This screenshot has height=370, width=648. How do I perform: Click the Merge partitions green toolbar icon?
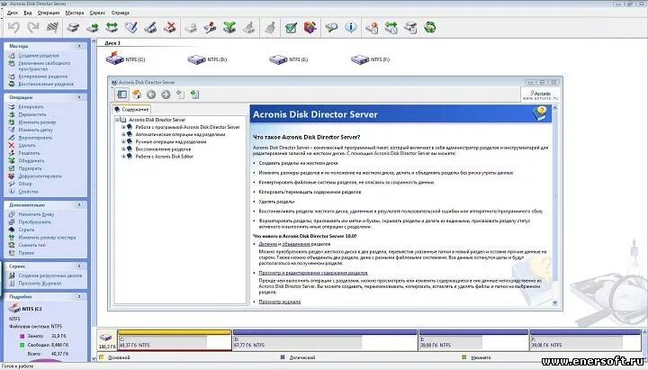tap(229, 28)
